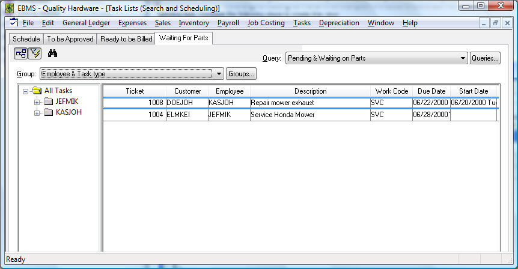Expand the KASJOH tree node
The width and height of the screenshot is (518, 269).
[37, 112]
